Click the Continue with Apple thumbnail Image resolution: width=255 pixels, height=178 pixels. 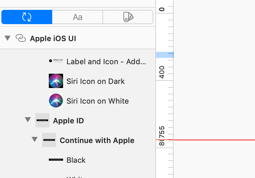coord(49,140)
